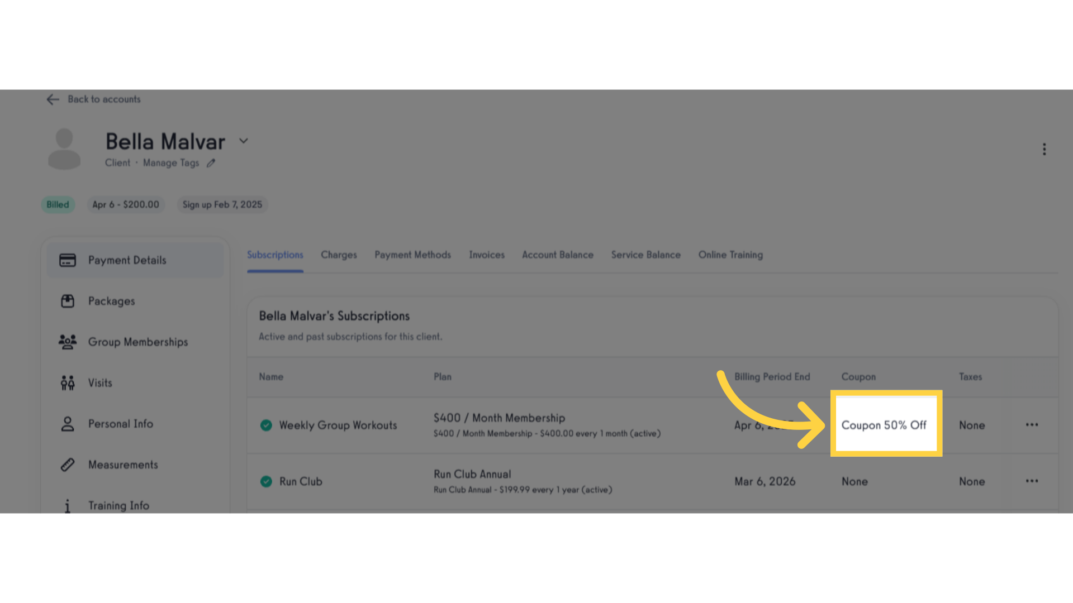Click Taxes None in Run Club row
1073x603 pixels.
(972, 481)
